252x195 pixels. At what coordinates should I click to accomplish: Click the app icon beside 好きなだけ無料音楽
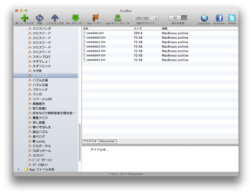30,113
